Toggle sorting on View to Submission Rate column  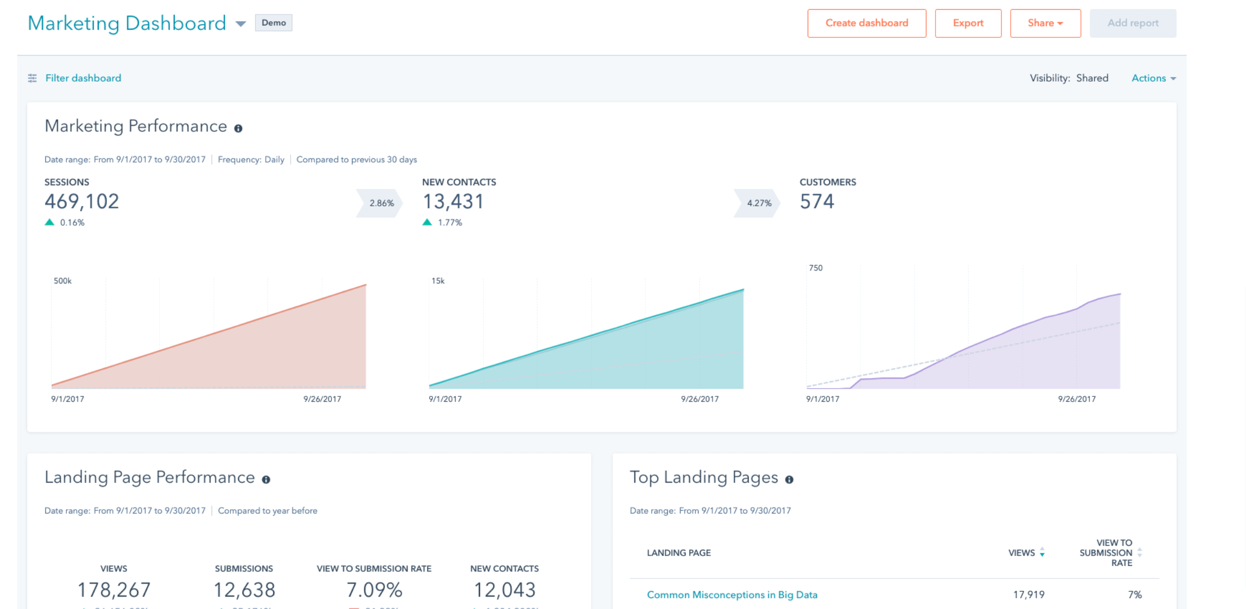pyautogui.click(x=1140, y=553)
